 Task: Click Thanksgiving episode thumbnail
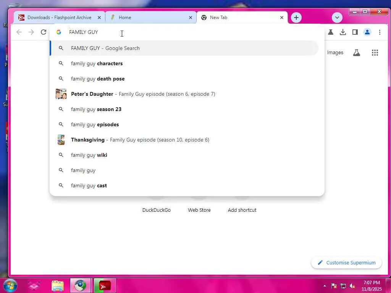(x=61, y=140)
